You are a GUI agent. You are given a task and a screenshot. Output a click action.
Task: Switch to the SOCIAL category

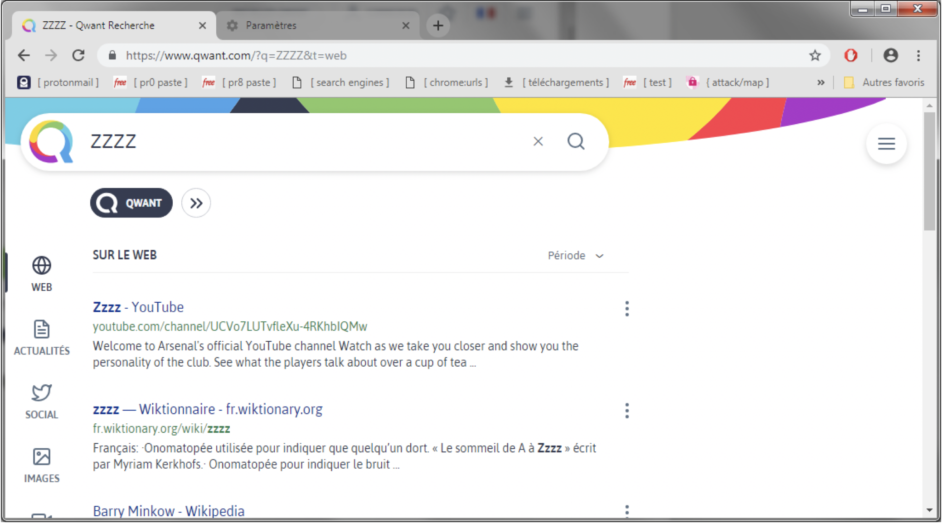[42, 402]
